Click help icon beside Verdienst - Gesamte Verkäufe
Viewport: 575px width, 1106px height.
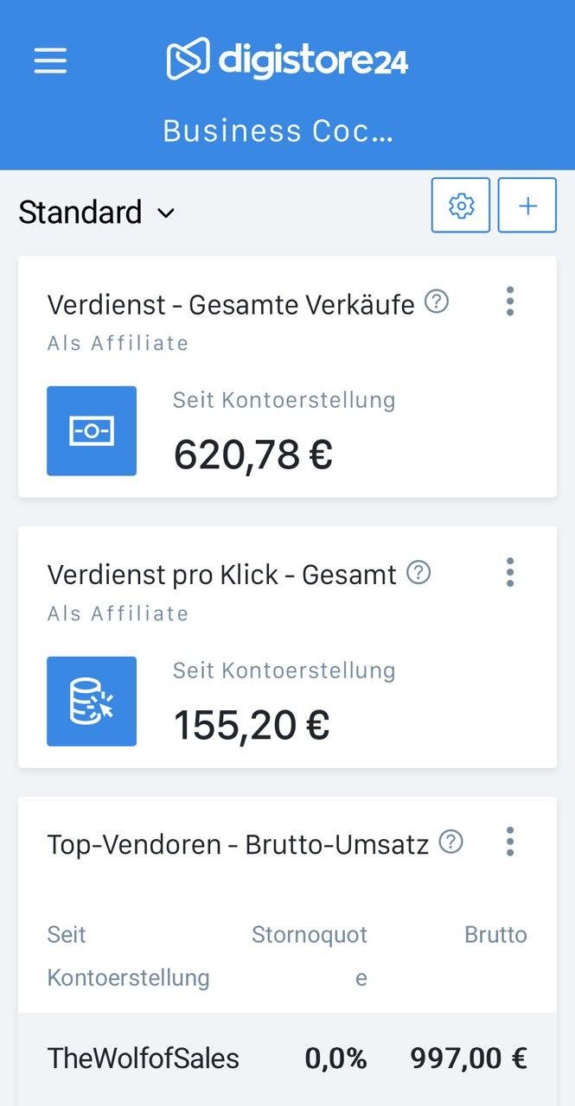[438, 302]
